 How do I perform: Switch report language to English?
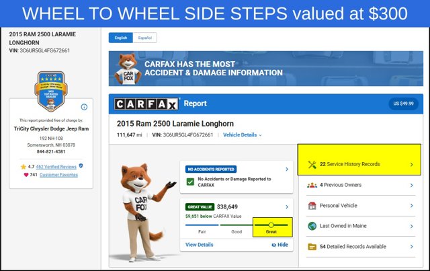coord(121,38)
